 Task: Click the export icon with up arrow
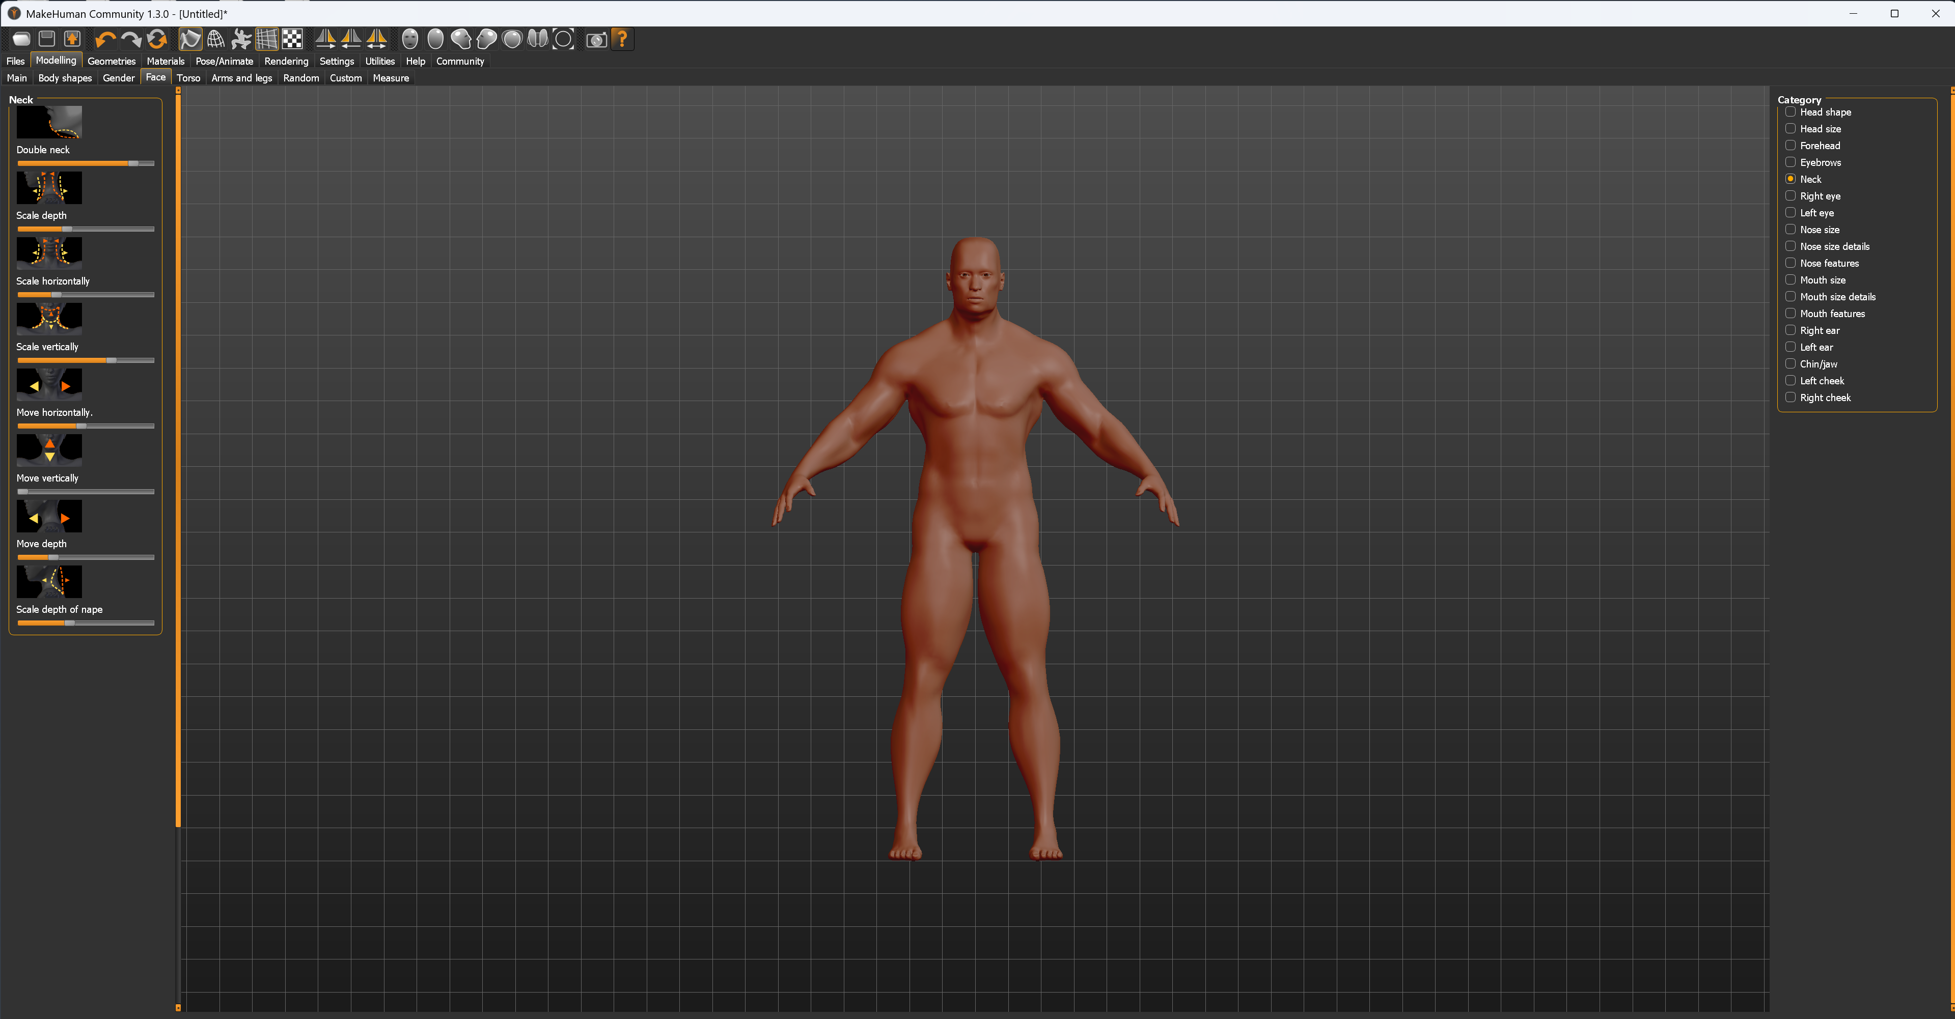point(72,39)
